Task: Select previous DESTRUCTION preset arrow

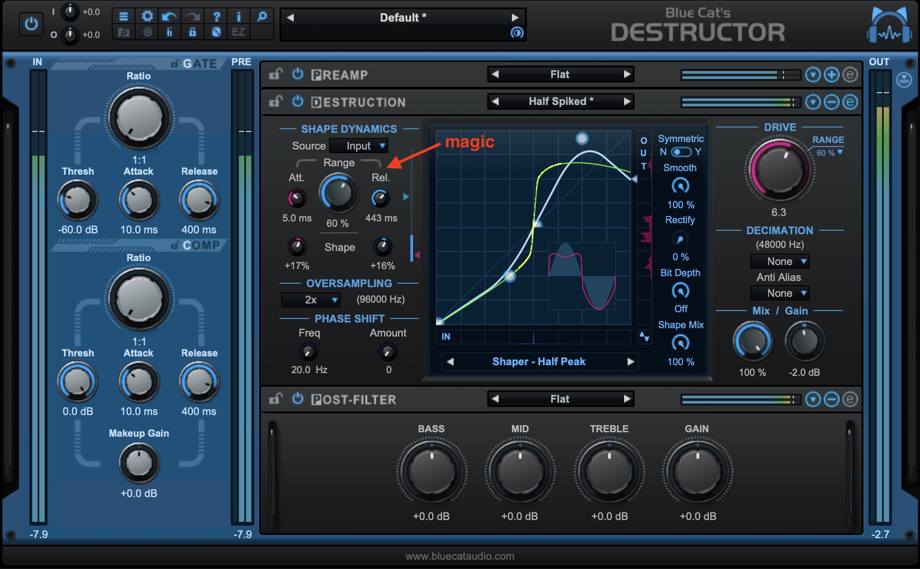Action: (495, 102)
